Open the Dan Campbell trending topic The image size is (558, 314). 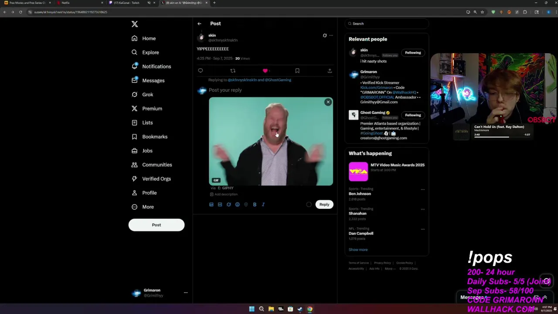361,233
